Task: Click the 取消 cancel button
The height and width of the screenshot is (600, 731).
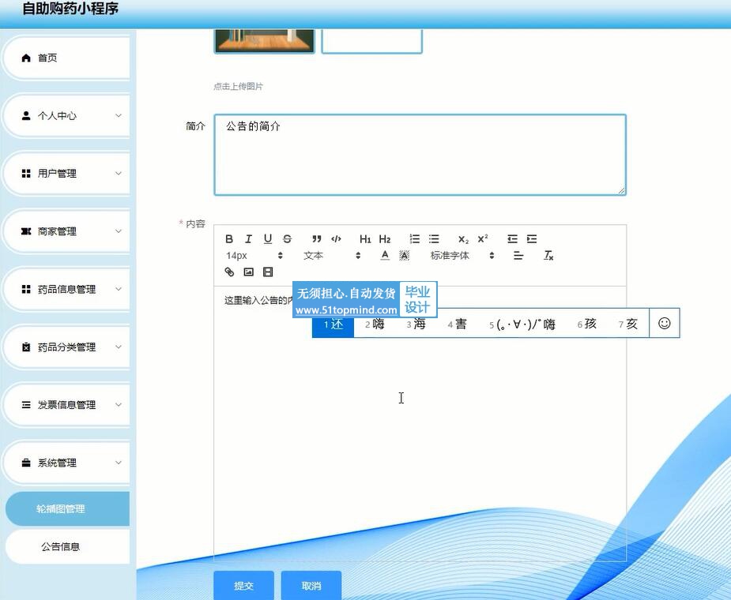Action: click(311, 586)
